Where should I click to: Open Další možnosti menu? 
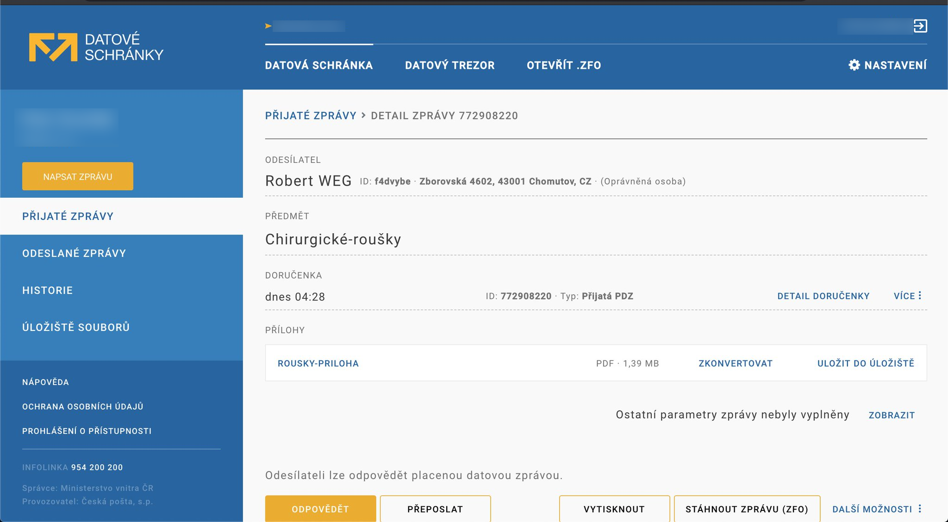pos(877,509)
